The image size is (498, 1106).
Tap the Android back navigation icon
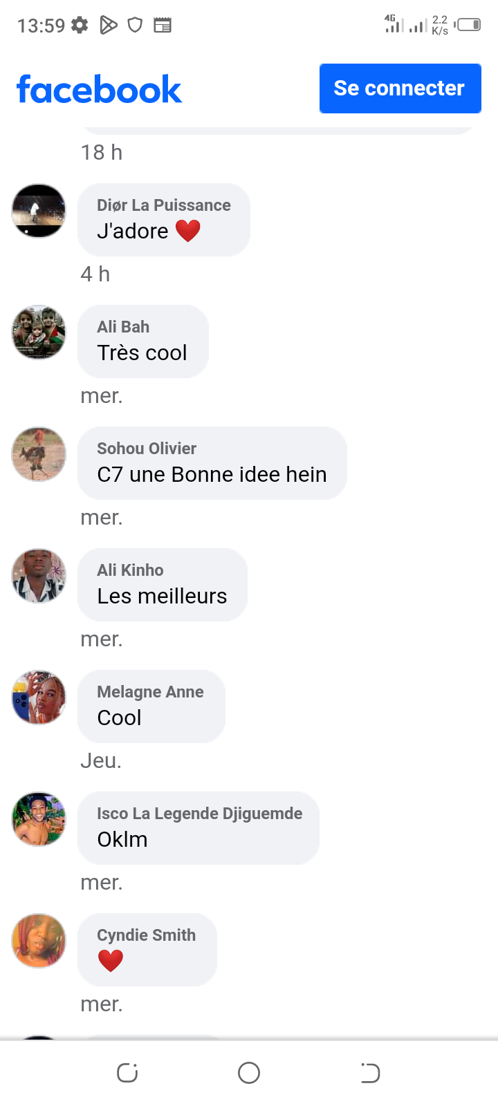(x=370, y=1073)
